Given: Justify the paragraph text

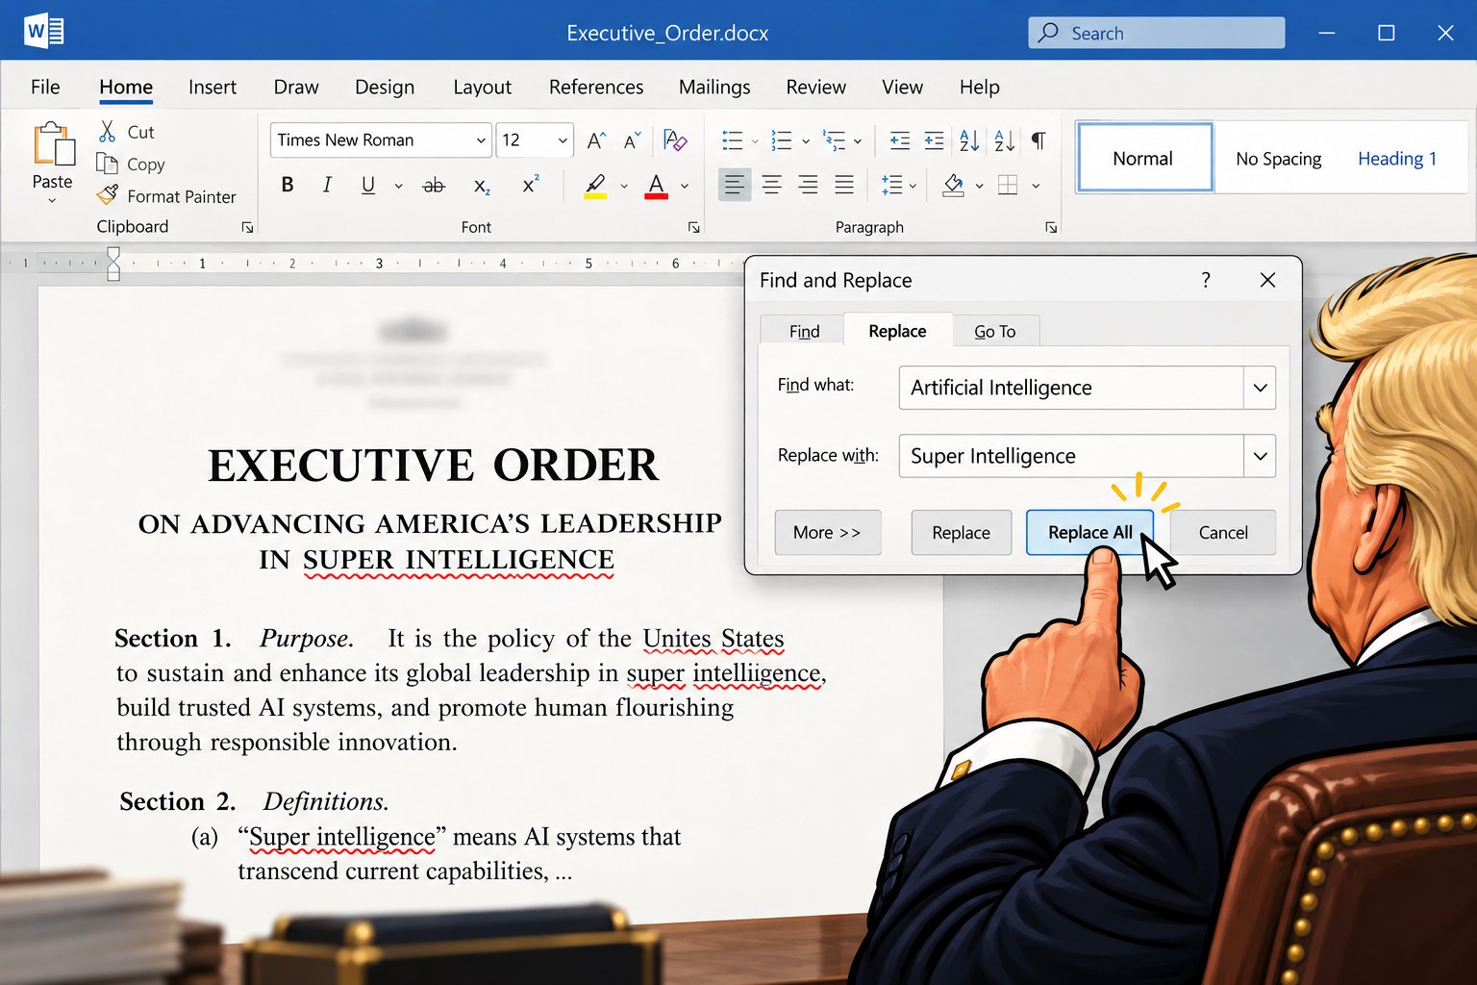Looking at the screenshot, I should point(844,185).
